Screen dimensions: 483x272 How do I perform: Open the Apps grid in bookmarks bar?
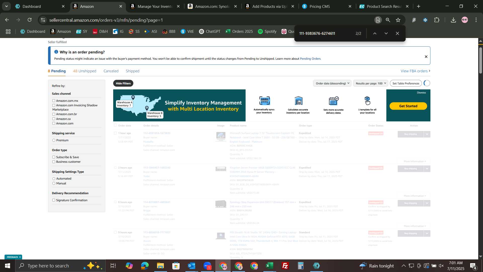[8, 31]
